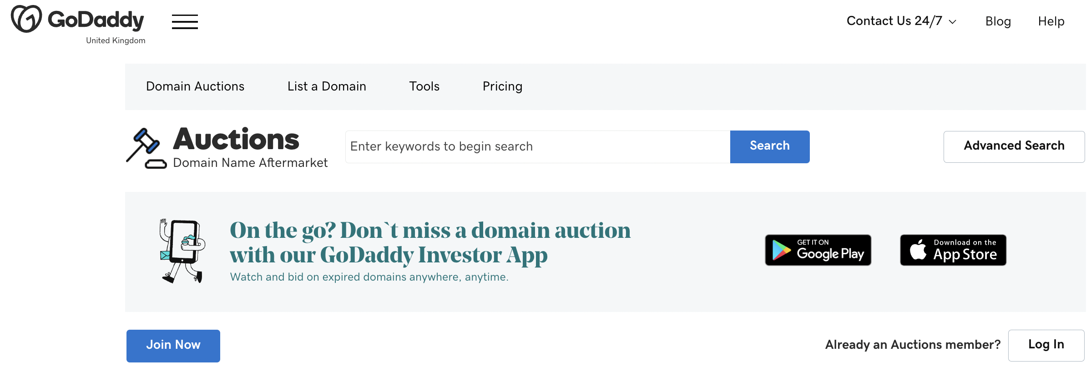The image size is (1091, 372).
Task: Click the GoDaddy wordmark text
Action: (96, 20)
